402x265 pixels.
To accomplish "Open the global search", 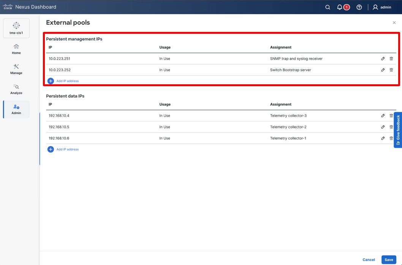I will [327, 7].
